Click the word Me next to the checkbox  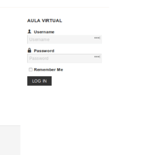[60, 70]
